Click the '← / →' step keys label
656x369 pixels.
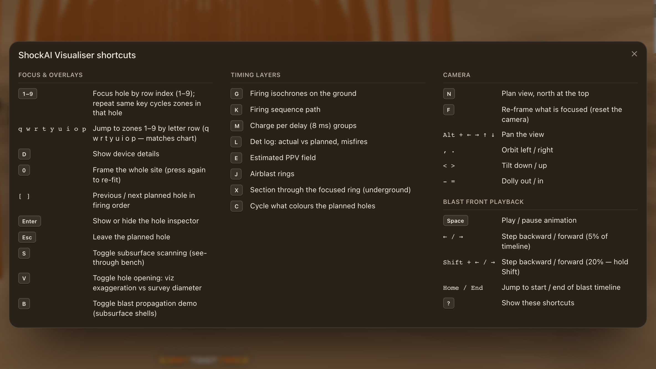[x=453, y=237]
